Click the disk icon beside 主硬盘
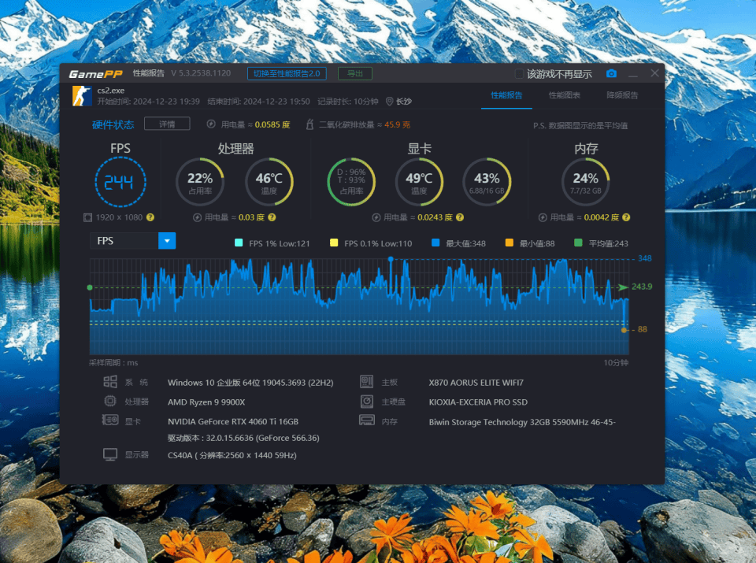 point(366,401)
